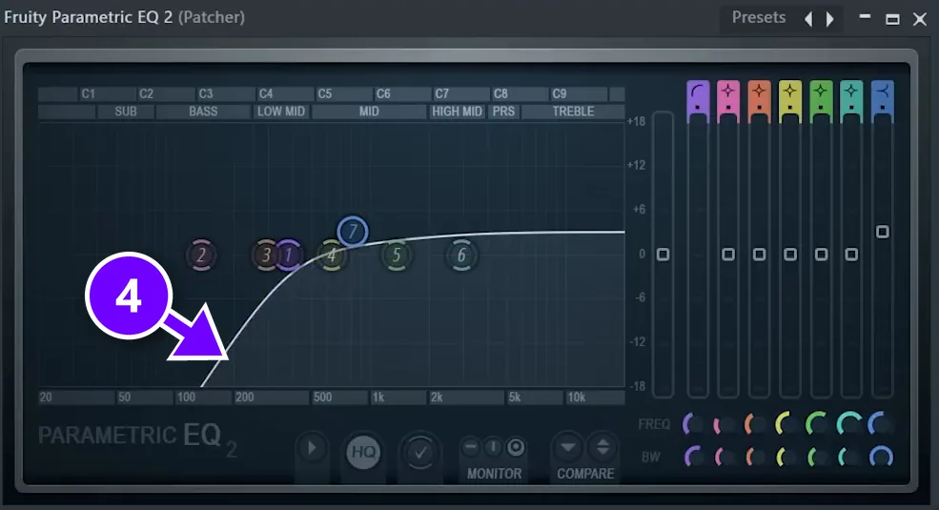This screenshot has width=939, height=510.
Task: Click the yellow band 4 BW knob
Action: pos(786,458)
